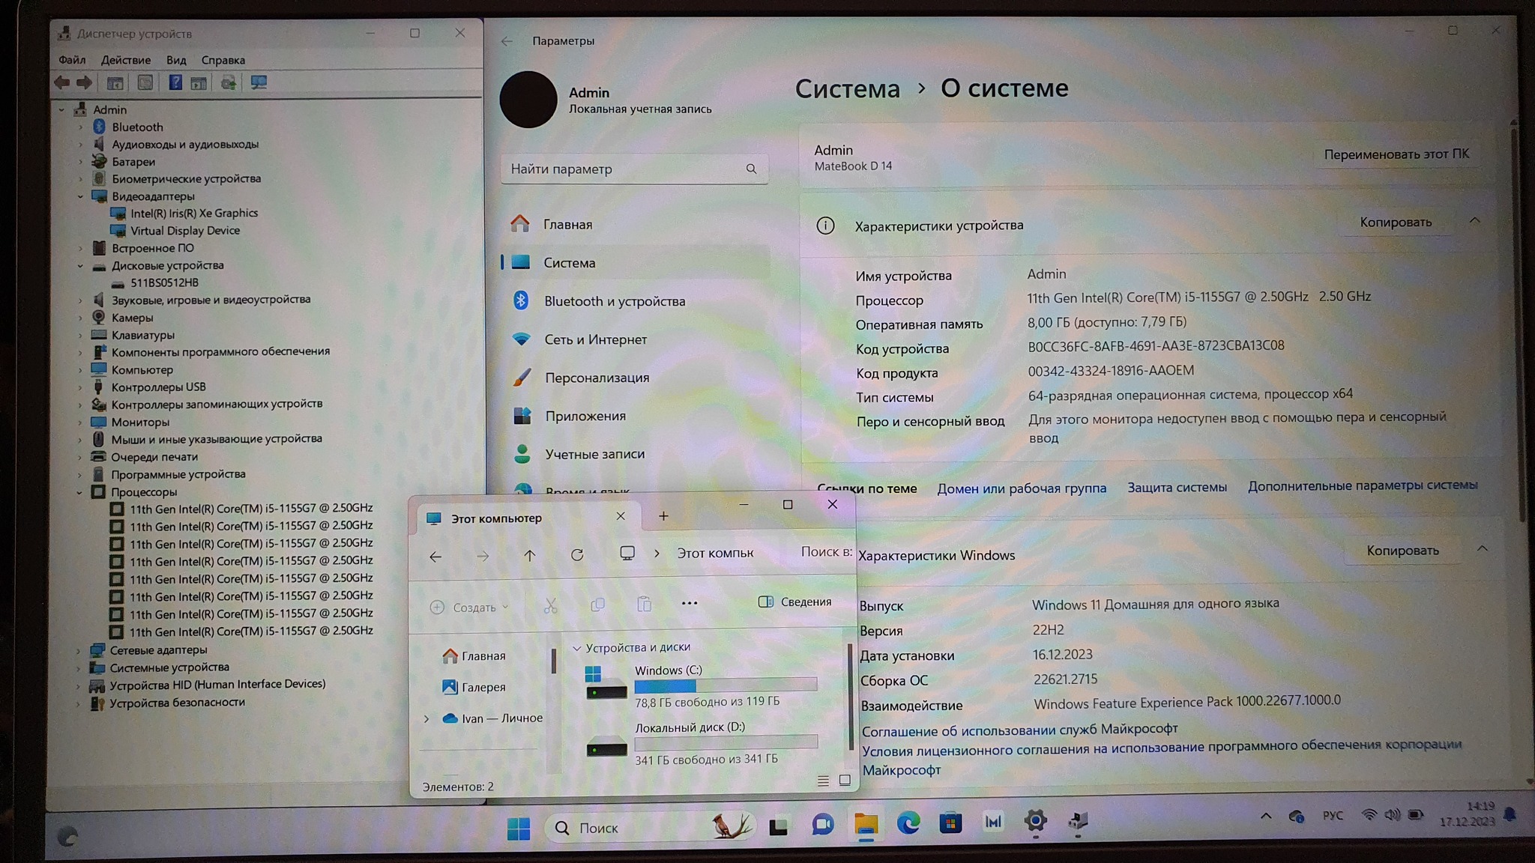Collapse Характеристики устройства section chevron
The height and width of the screenshot is (863, 1535).
click(x=1474, y=221)
